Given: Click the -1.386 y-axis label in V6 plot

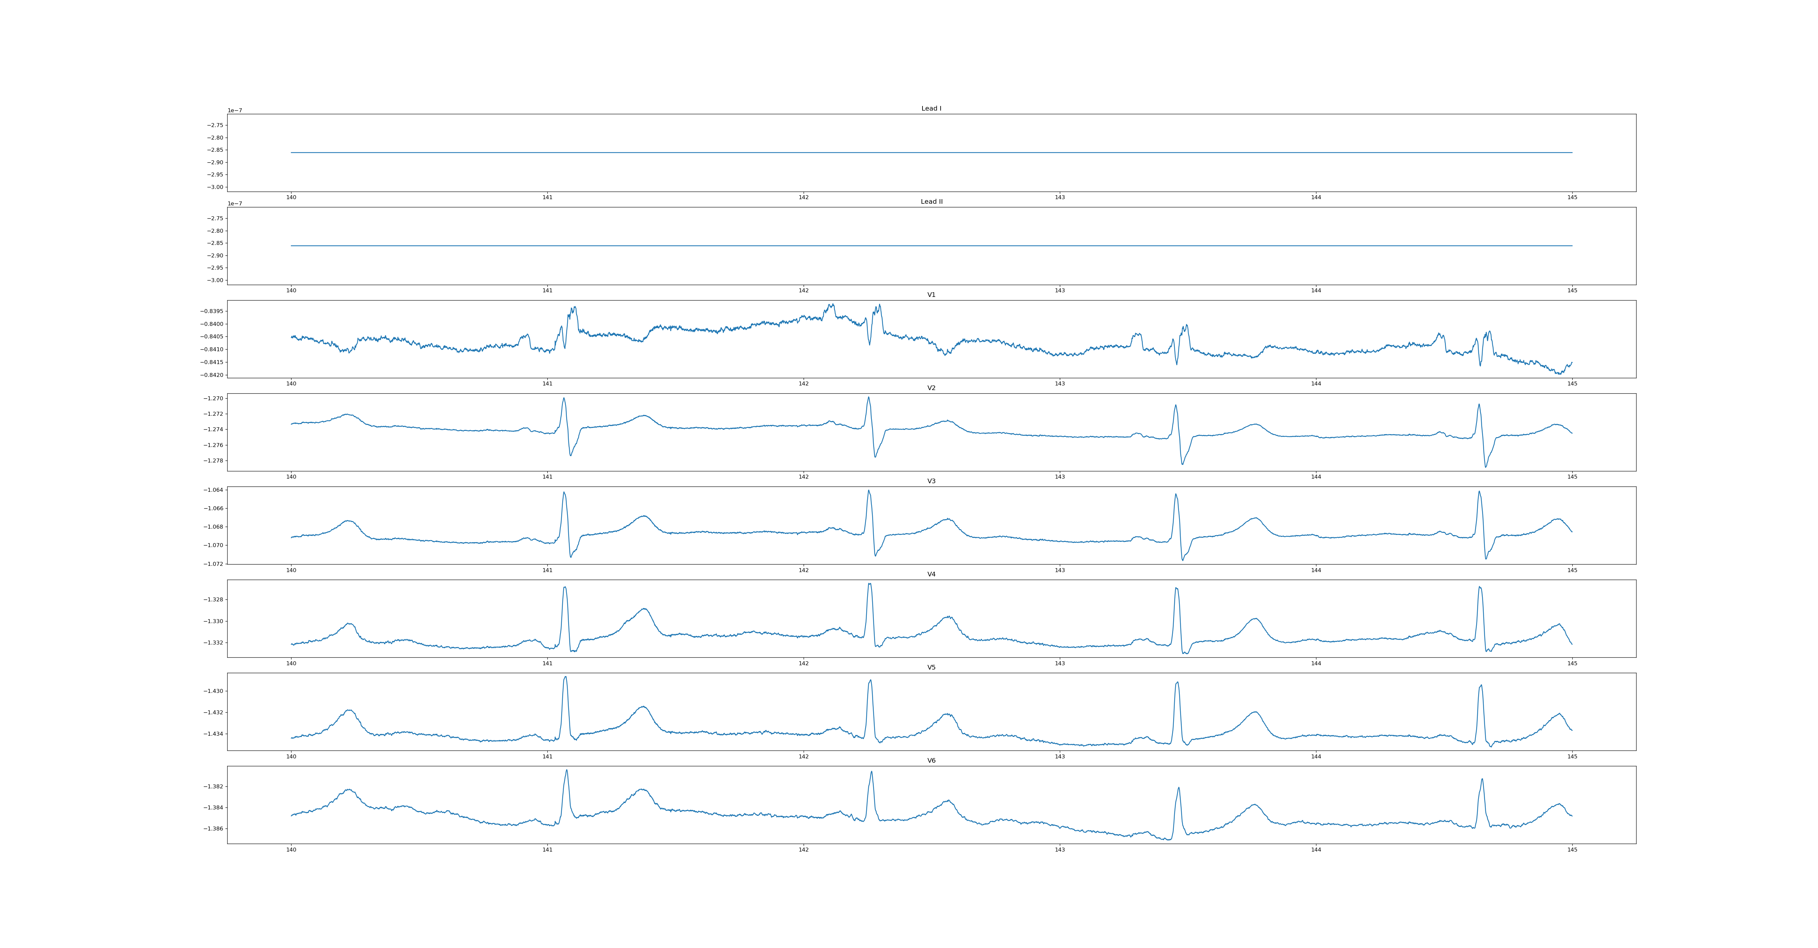Looking at the screenshot, I should pyautogui.click(x=212, y=829).
